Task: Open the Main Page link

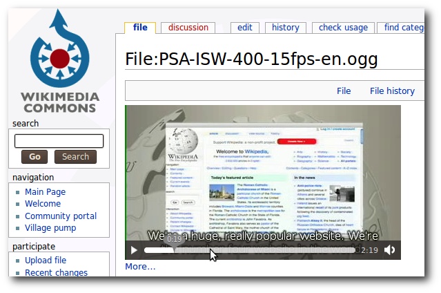Action: click(x=46, y=192)
